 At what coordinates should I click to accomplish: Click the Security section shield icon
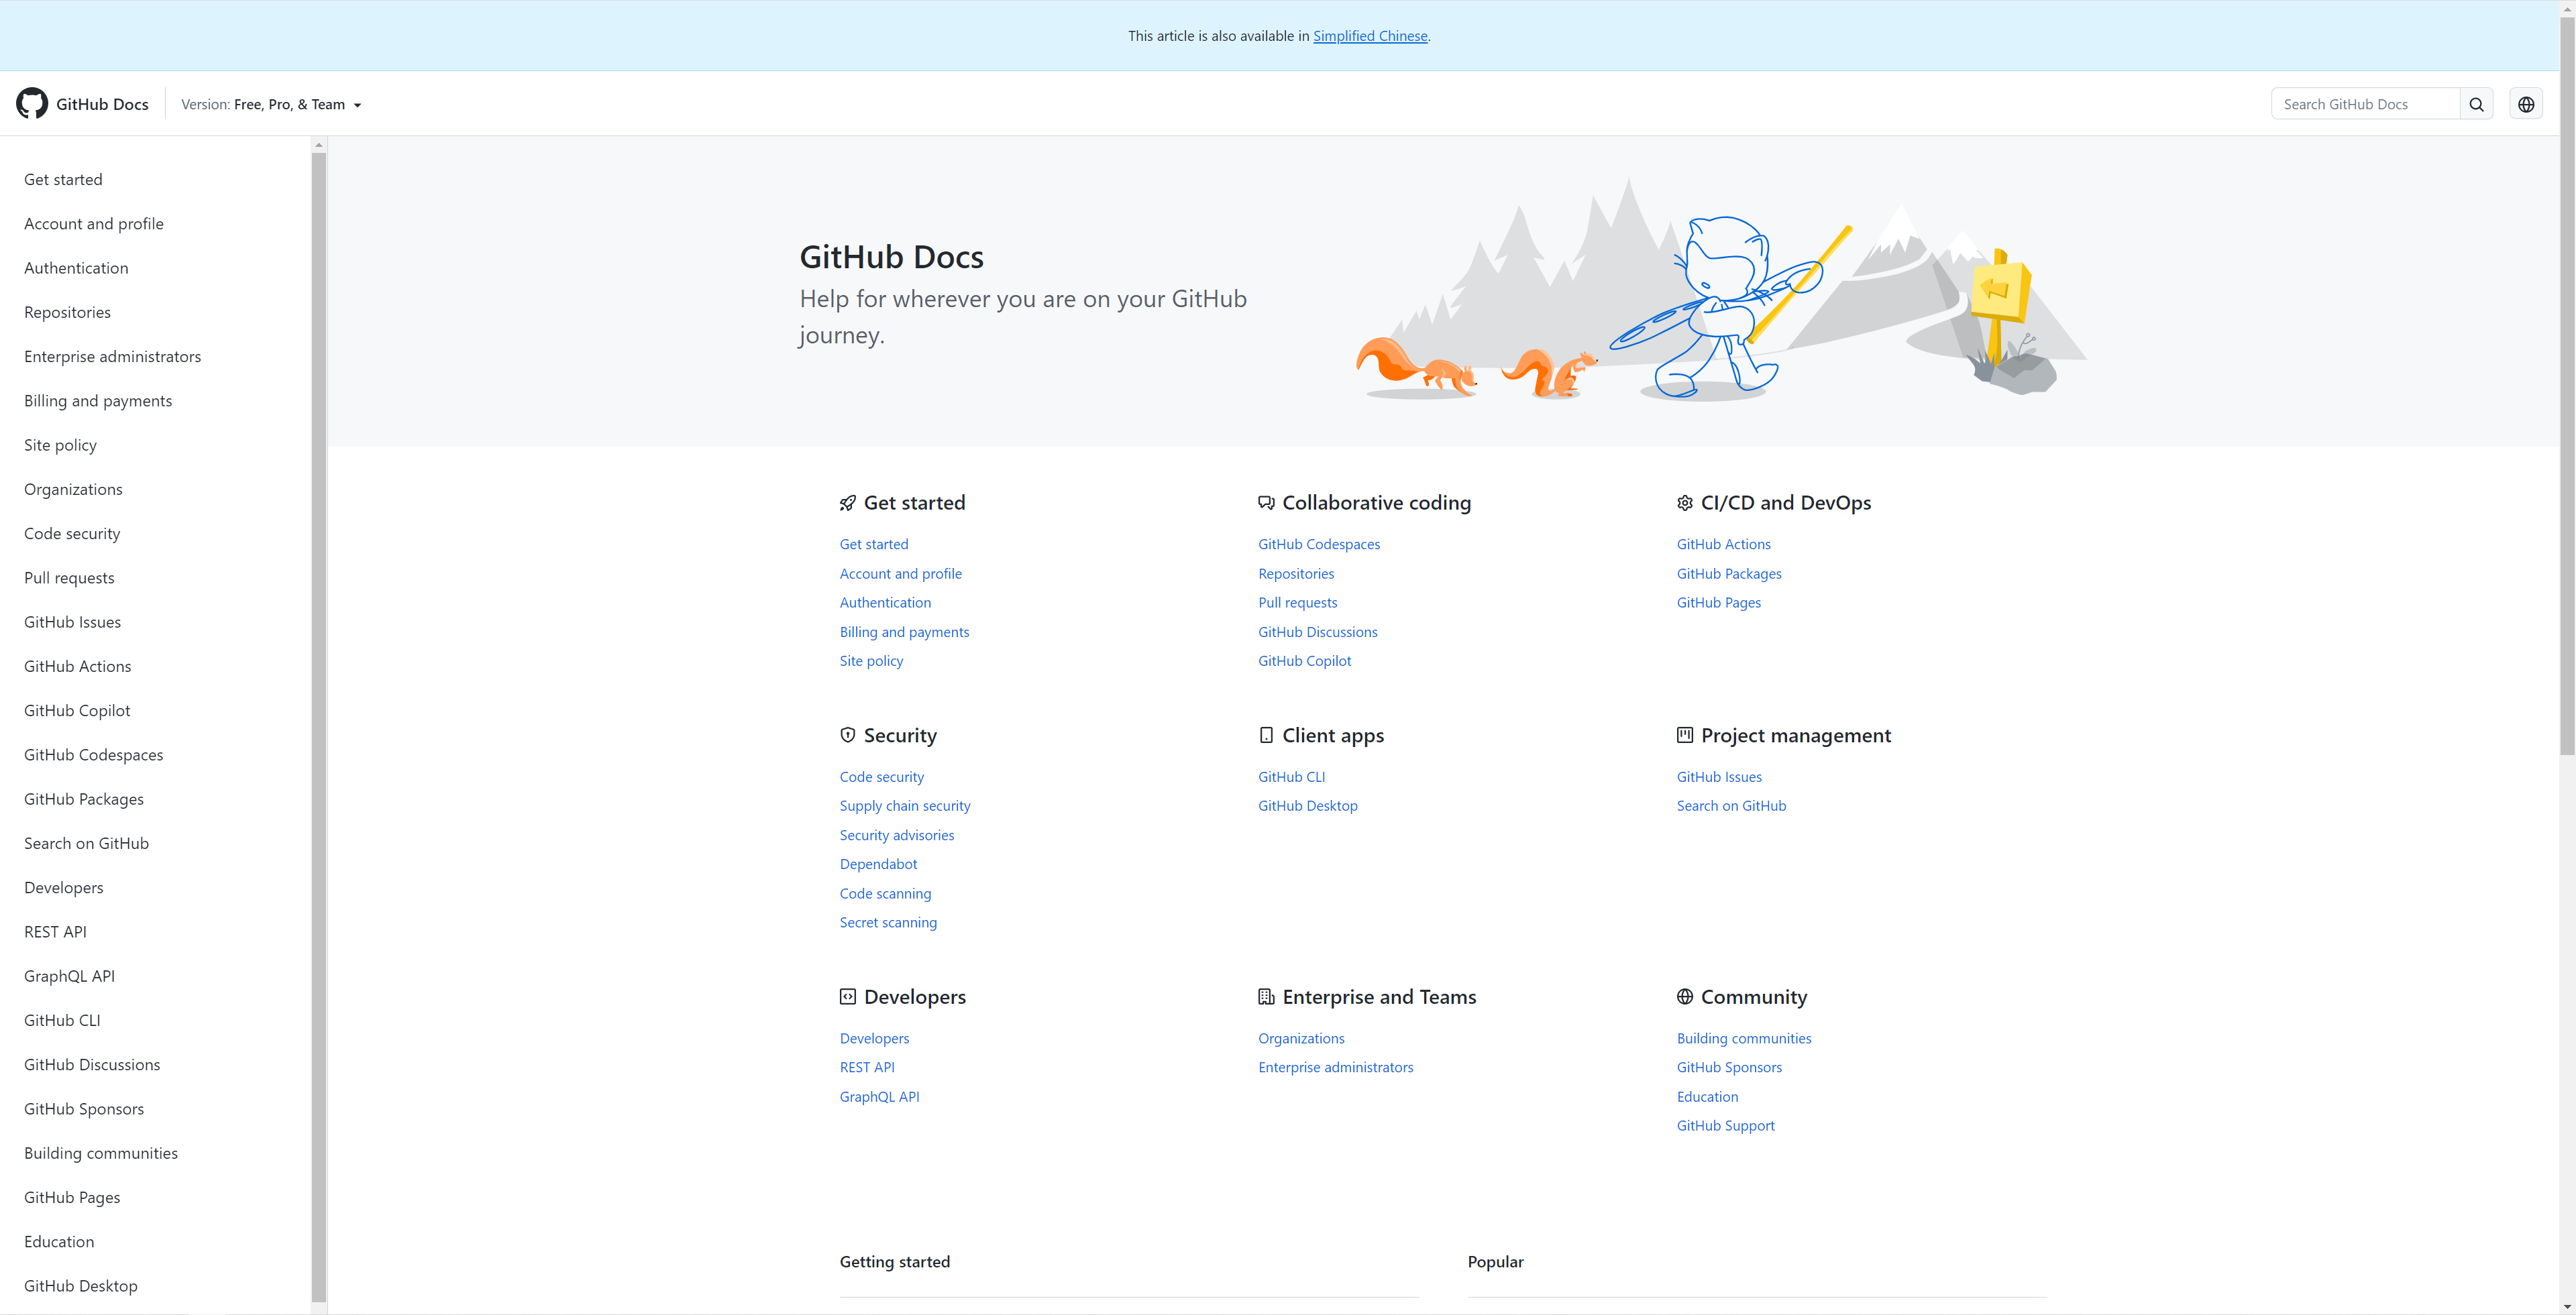click(x=847, y=735)
